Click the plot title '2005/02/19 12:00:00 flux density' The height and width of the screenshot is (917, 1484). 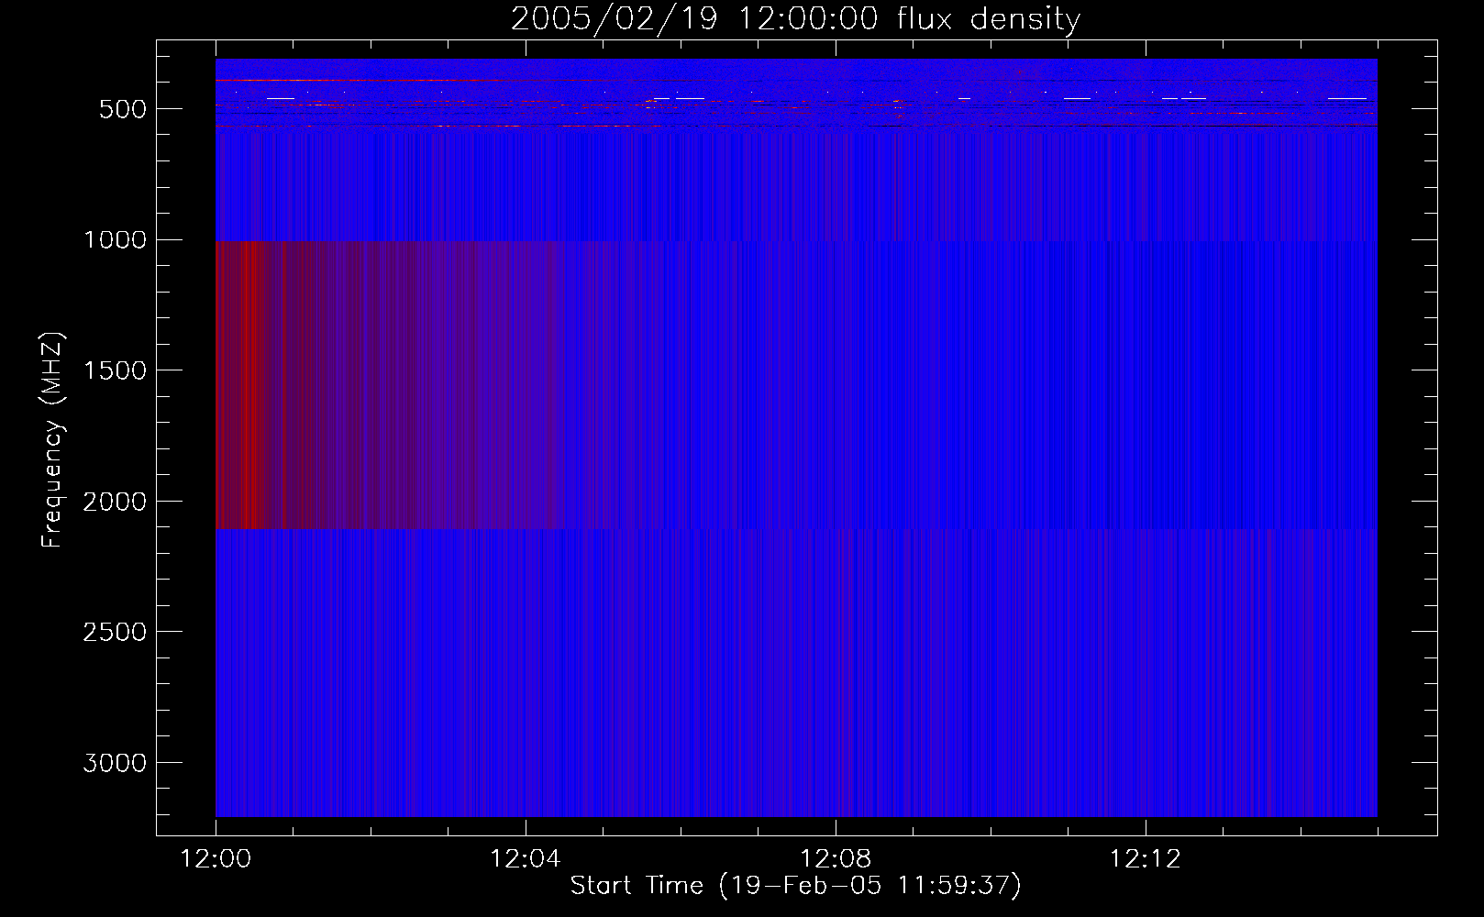click(795, 18)
